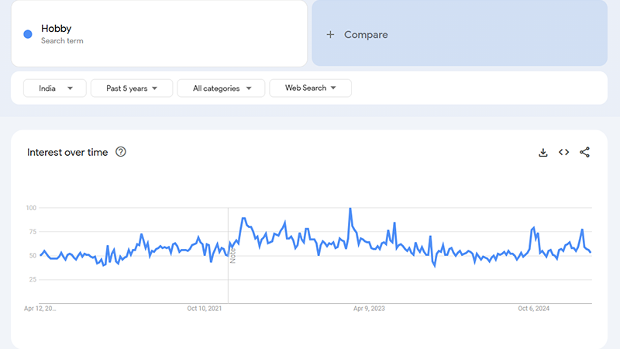Click the 50 y-axis label
Screen dimensions: 620x349
click(33, 256)
